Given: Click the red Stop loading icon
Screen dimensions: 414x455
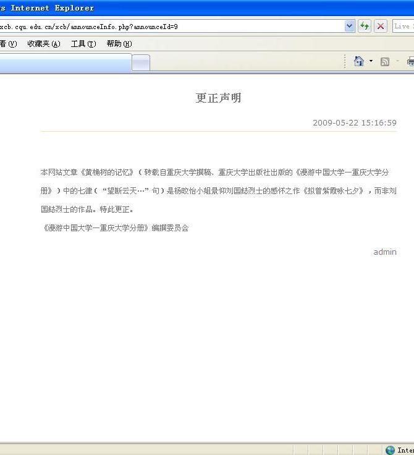Looking at the screenshot, I should (381, 26).
